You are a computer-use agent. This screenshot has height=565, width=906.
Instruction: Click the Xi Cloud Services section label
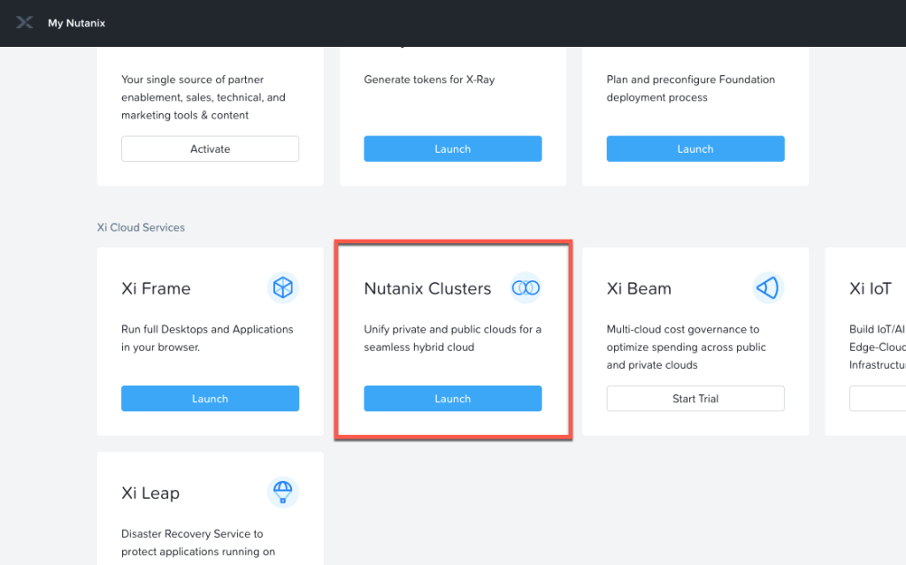click(x=140, y=227)
